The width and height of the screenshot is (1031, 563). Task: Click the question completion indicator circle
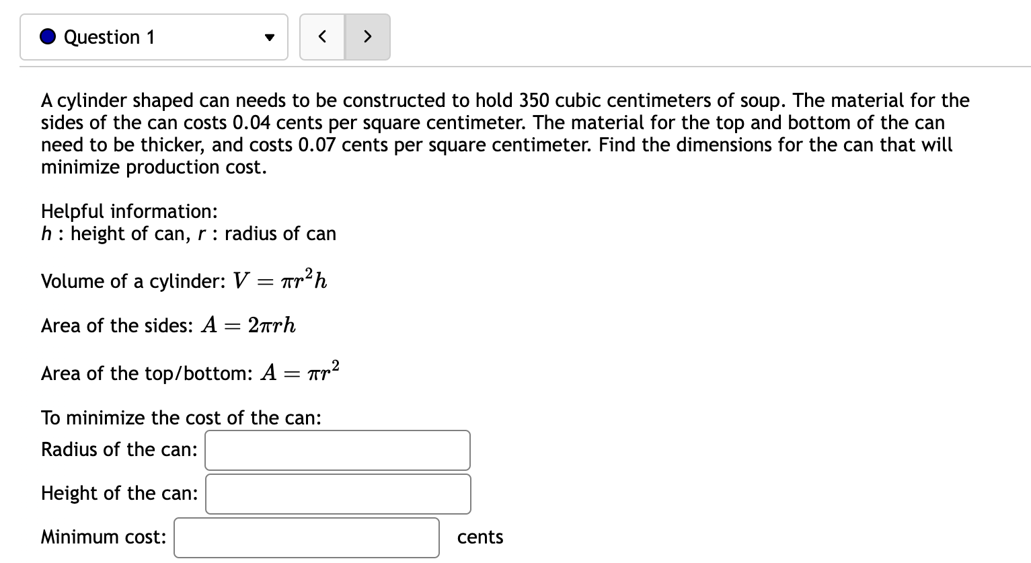(x=46, y=37)
